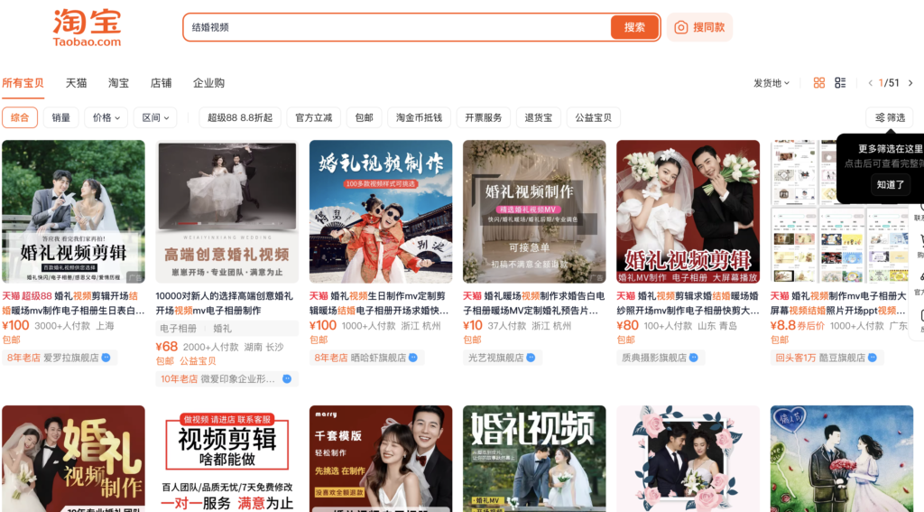The width and height of the screenshot is (924, 512).
Task: Toggle the 退货宝 filter option
Action: click(x=539, y=117)
